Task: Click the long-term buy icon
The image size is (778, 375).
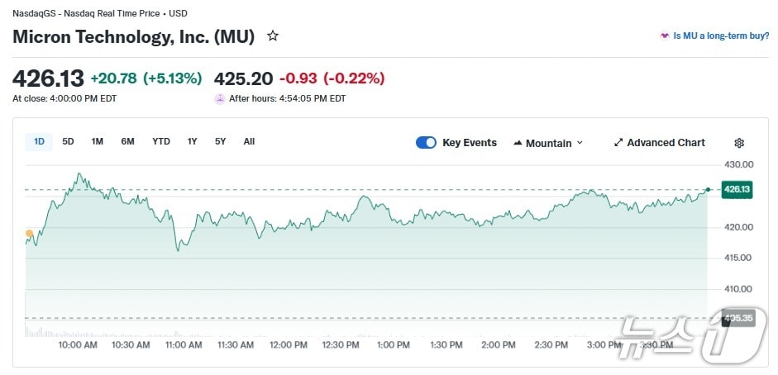Action: 665,36
